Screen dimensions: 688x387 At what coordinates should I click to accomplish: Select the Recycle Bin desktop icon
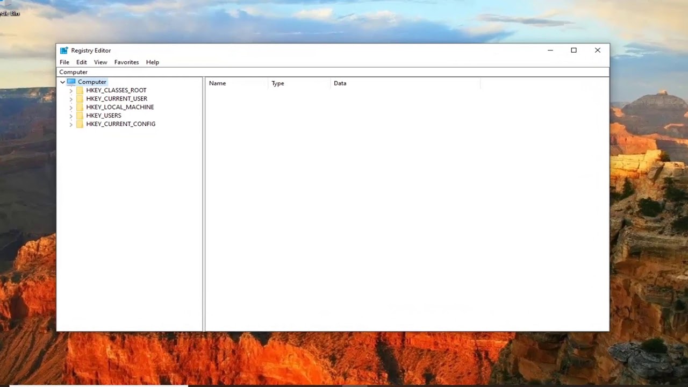click(9, 9)
